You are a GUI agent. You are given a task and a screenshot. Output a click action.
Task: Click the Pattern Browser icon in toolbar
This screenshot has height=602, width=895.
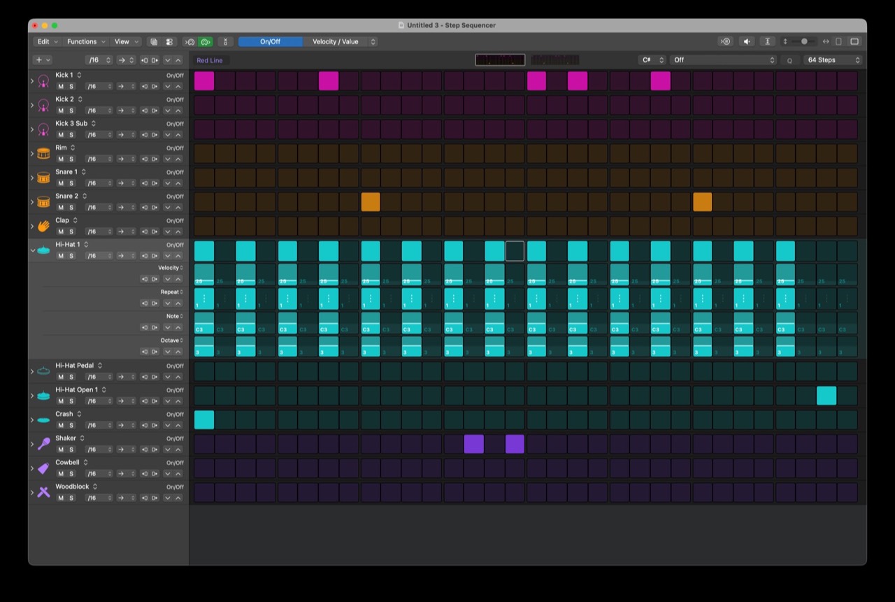click(154, 42)
